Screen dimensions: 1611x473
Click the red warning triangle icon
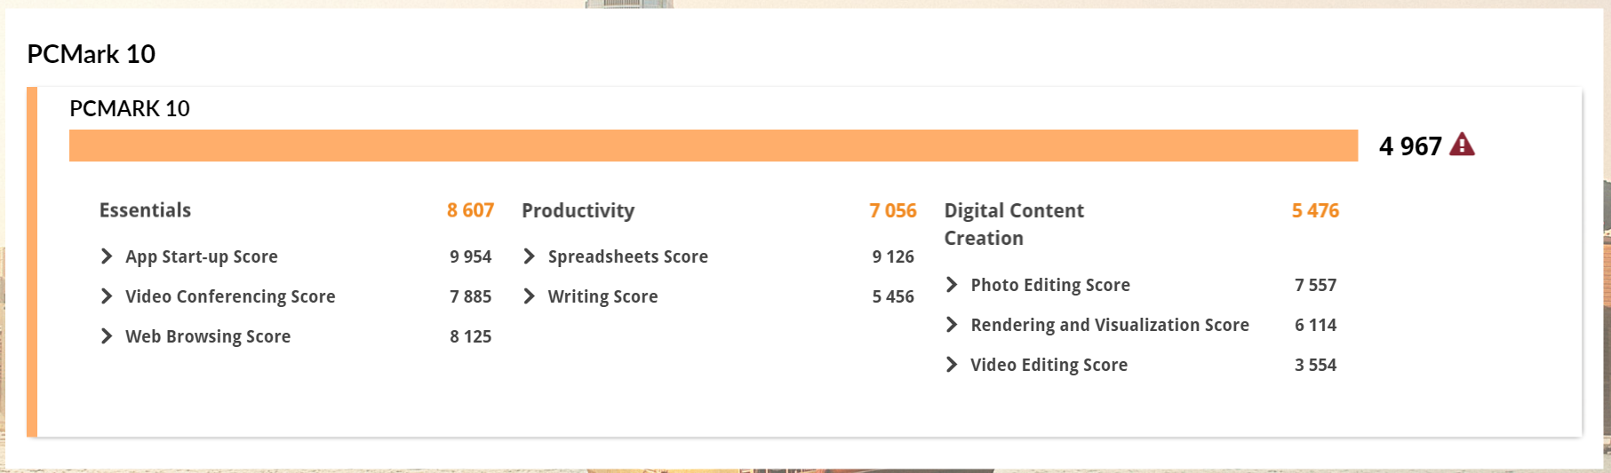[1462, 145]
